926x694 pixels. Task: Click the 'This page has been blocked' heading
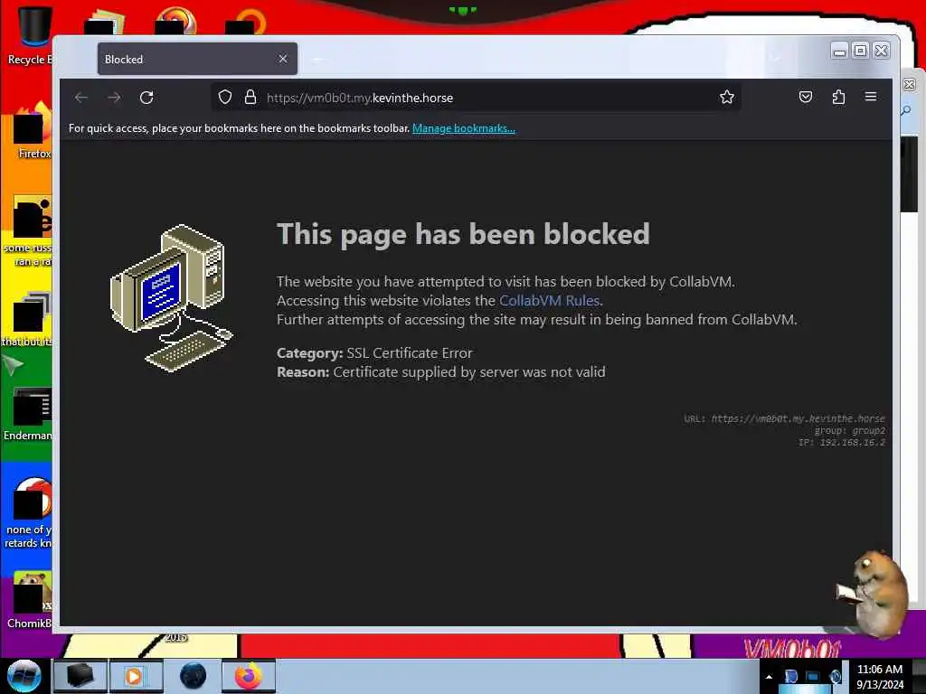(463, 234)
